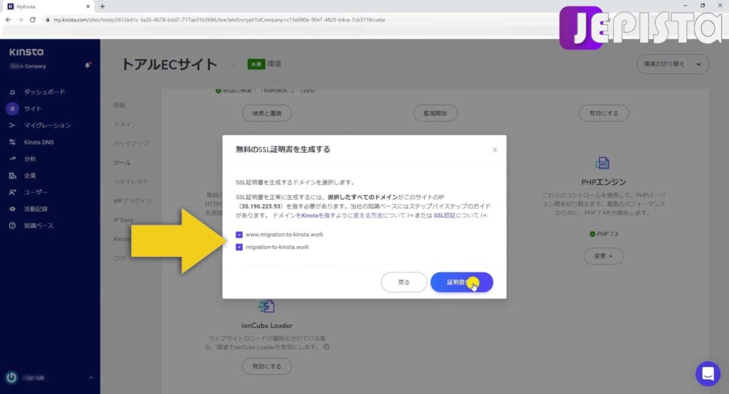Reload the page with browser refresh

33,20
